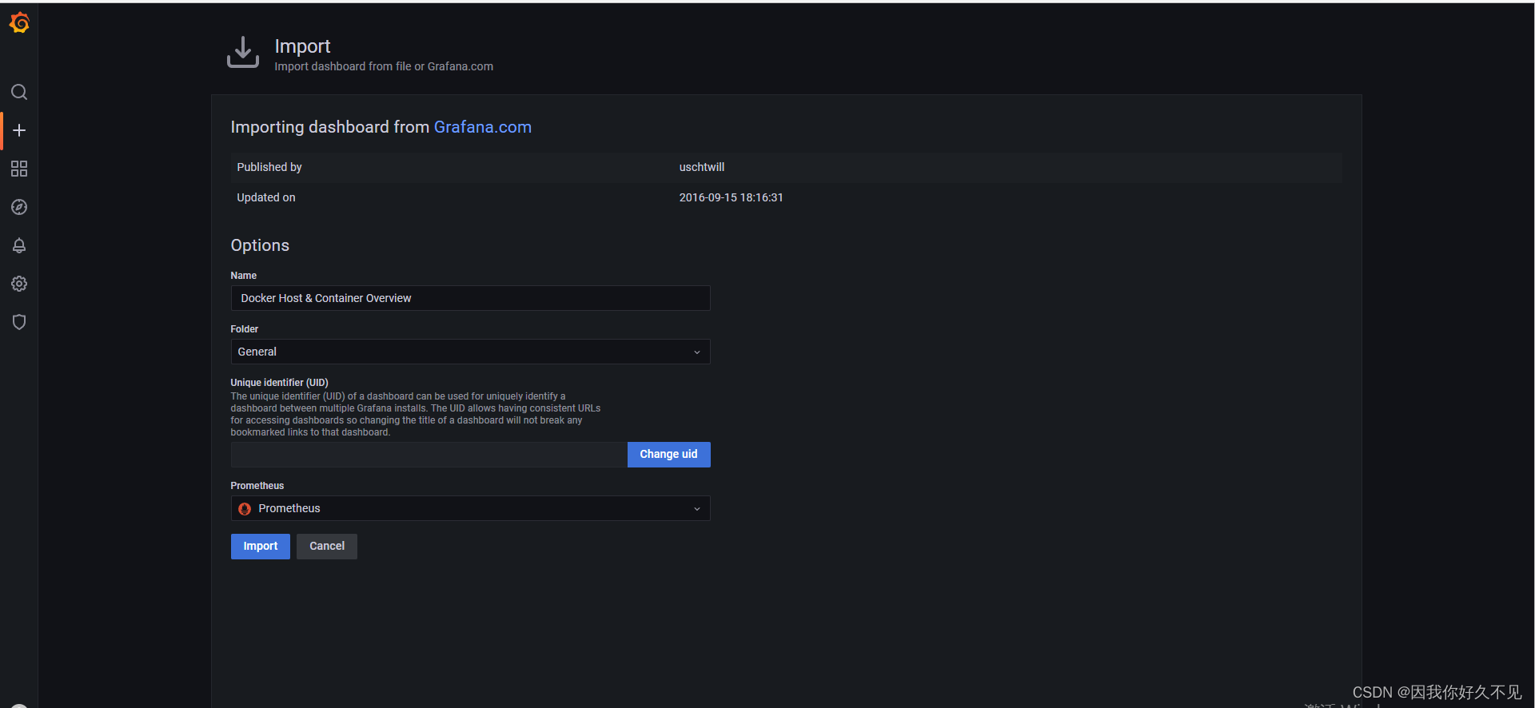Viewport: 1535px width, 708px height.
Task: Click the Change uid button
Action: 668,455
